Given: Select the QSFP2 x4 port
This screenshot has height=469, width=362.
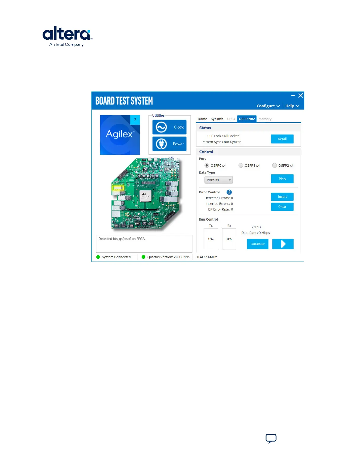Looking at the screenshot, I should pyautogui.click(x=274, y=166).
